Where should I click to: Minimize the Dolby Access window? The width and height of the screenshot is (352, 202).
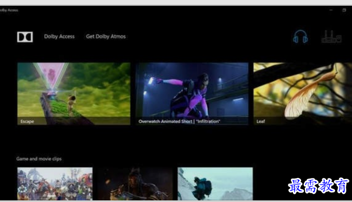pyautogui.click(x=331, y=10)
